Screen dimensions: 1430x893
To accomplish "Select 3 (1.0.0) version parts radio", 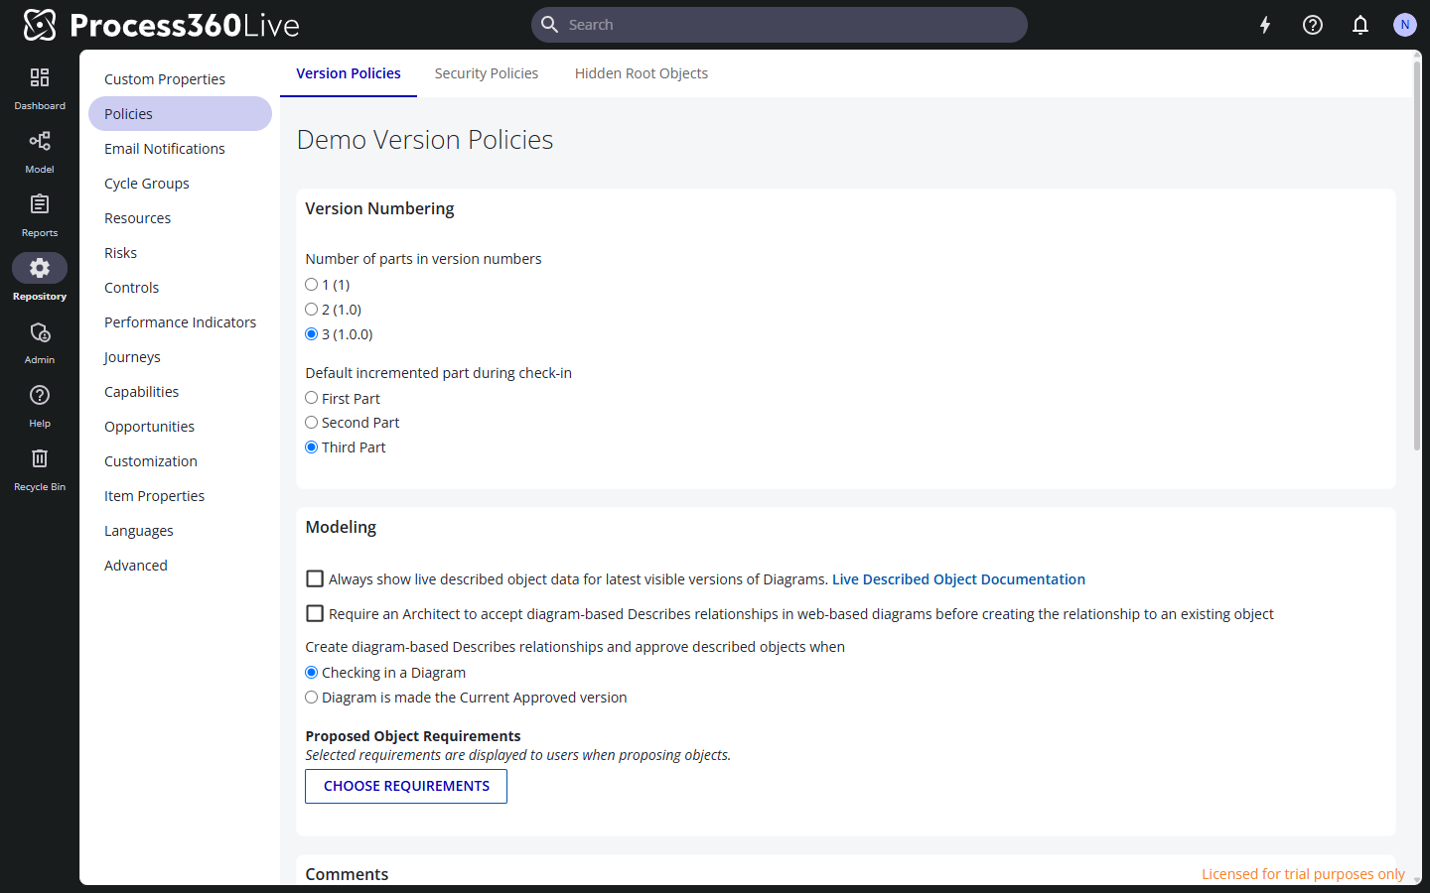I will [x=312, y=334].
